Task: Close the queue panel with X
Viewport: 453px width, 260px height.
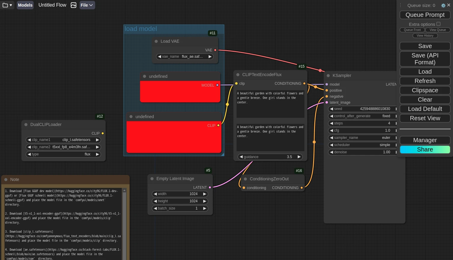Action: tap(449, 5)
